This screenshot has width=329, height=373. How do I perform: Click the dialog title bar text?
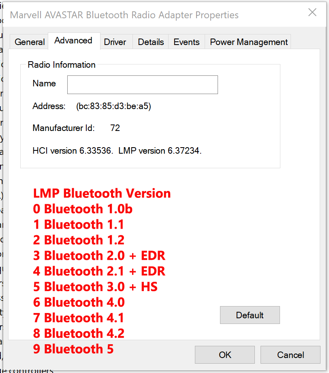coord(124,15)
